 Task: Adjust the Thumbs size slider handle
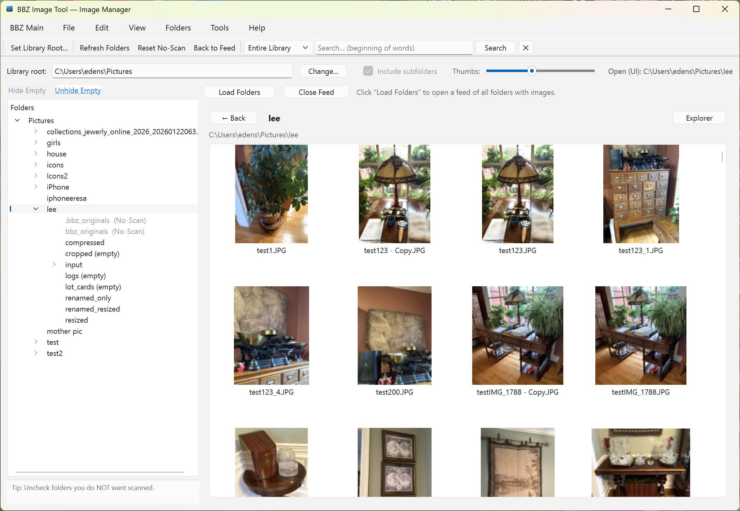532,71
